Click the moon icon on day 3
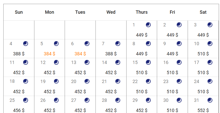 point(210,25)
